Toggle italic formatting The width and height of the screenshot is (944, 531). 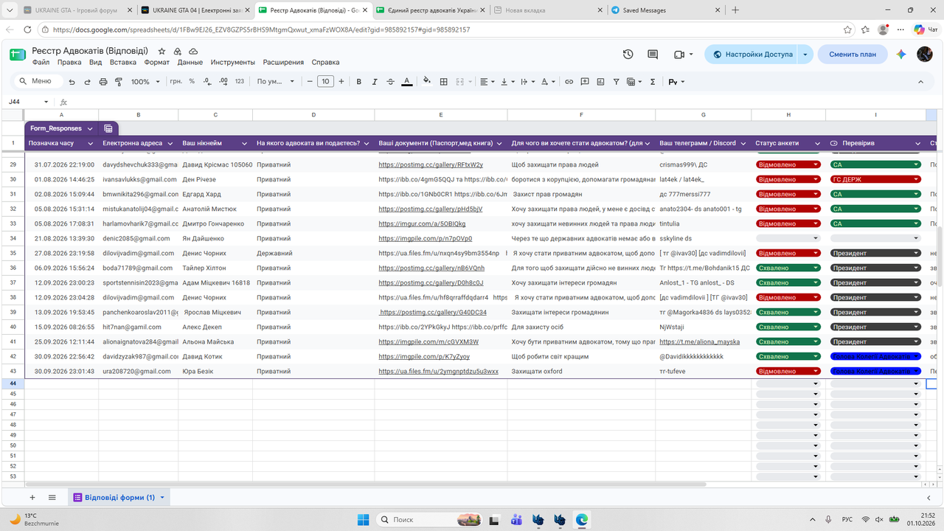[375, 82]
